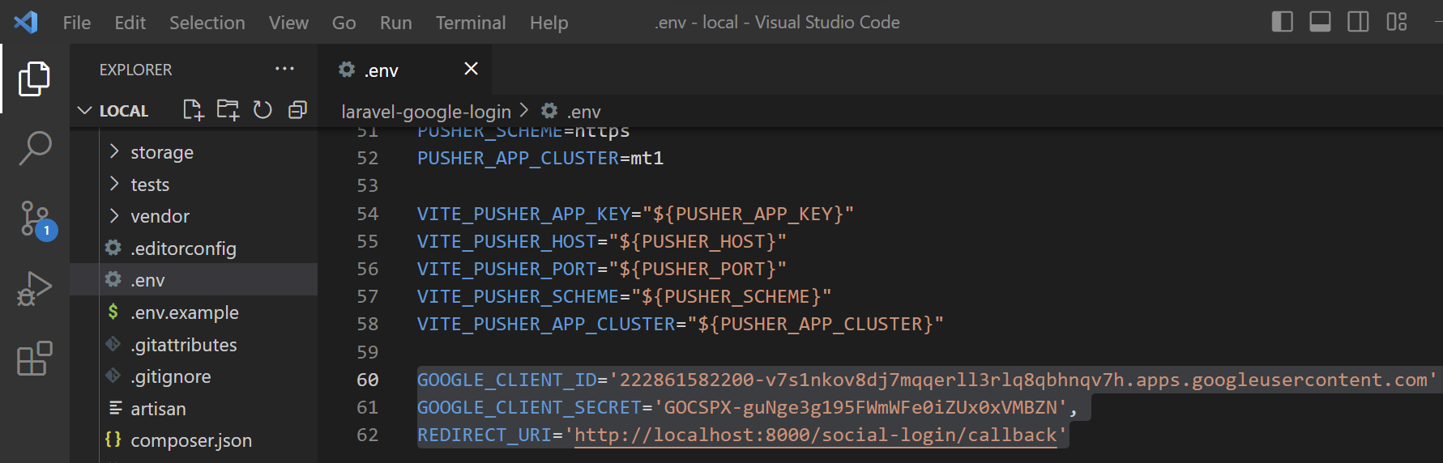
Task: Open the Run and Debug view
Action: click(35, 288)
